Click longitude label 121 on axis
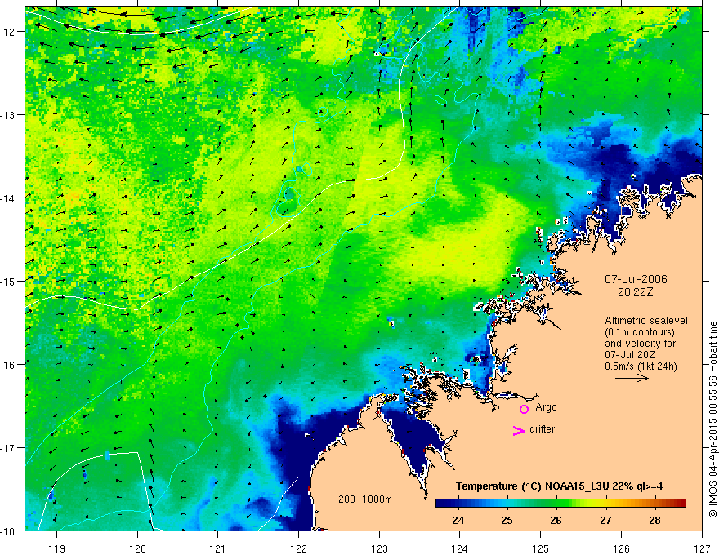This screenshot has width=719, height=555. pos(217,548)
